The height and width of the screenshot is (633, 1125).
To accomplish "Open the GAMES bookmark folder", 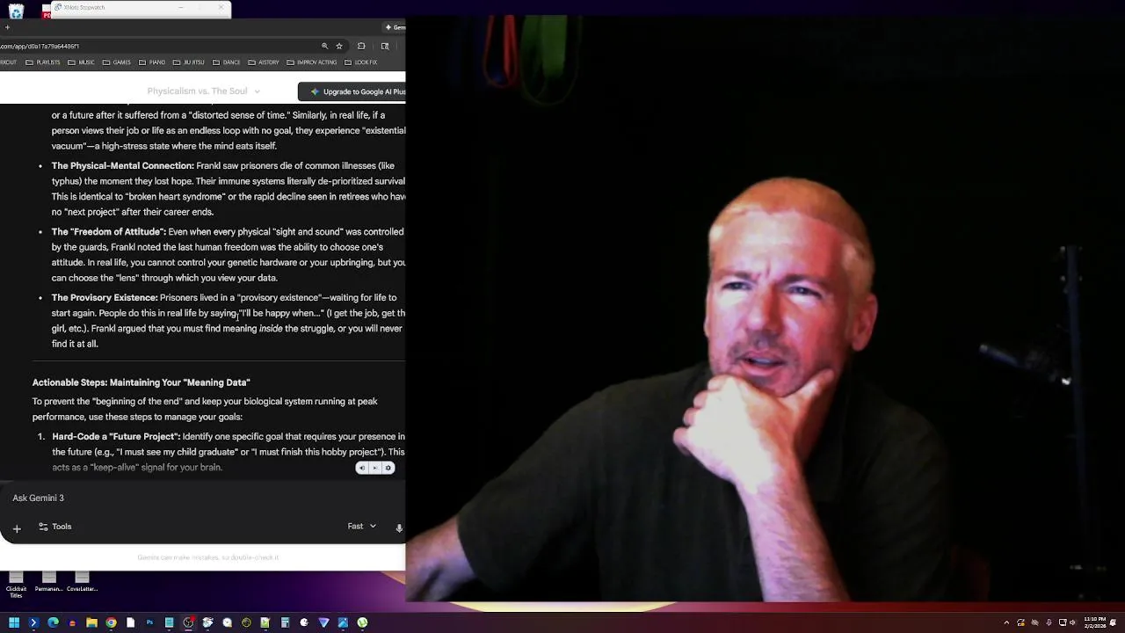I will tap(117, 62).
